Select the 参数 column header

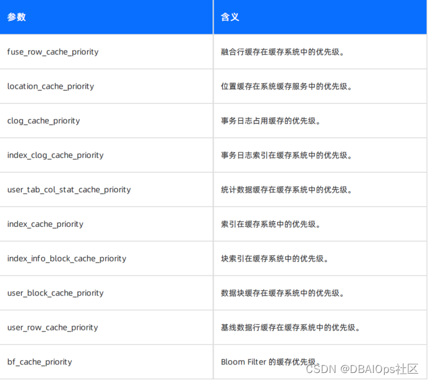[106, 17]
